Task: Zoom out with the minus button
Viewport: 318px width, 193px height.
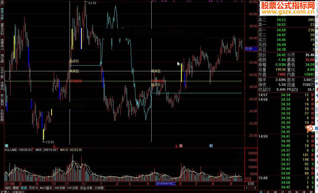Action: click(x=251, y=188)
